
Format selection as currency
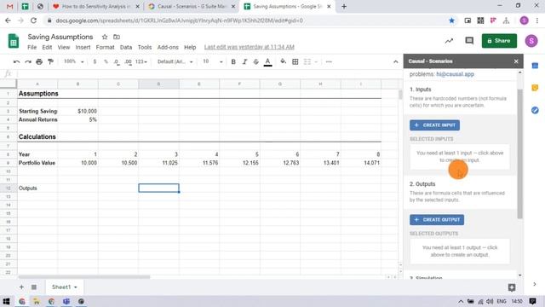pos(95,61)
